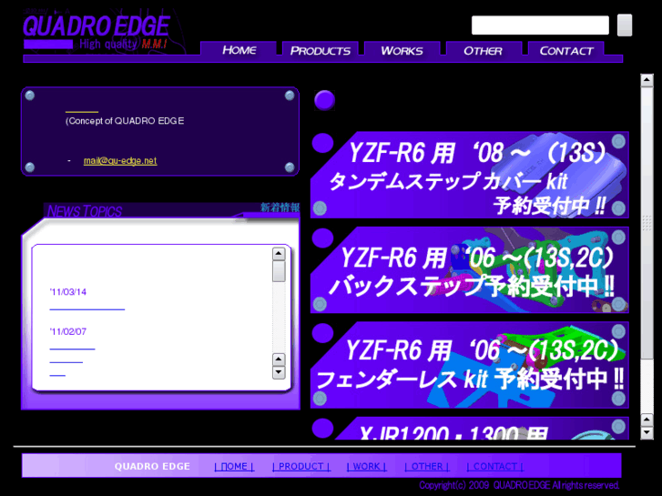Click the news list scrollbar thumb
The width and height of the screenshot is (662, 496).
tap(279, 271)
